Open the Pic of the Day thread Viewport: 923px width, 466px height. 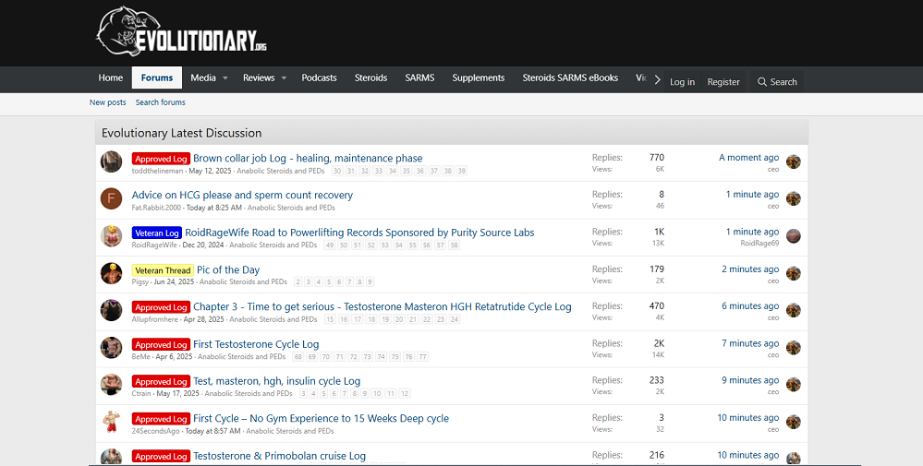click(x=228, y=269)
